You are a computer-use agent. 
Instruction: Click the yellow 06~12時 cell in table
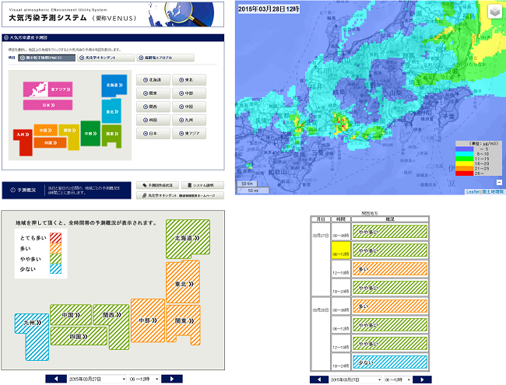coord(341,250)
